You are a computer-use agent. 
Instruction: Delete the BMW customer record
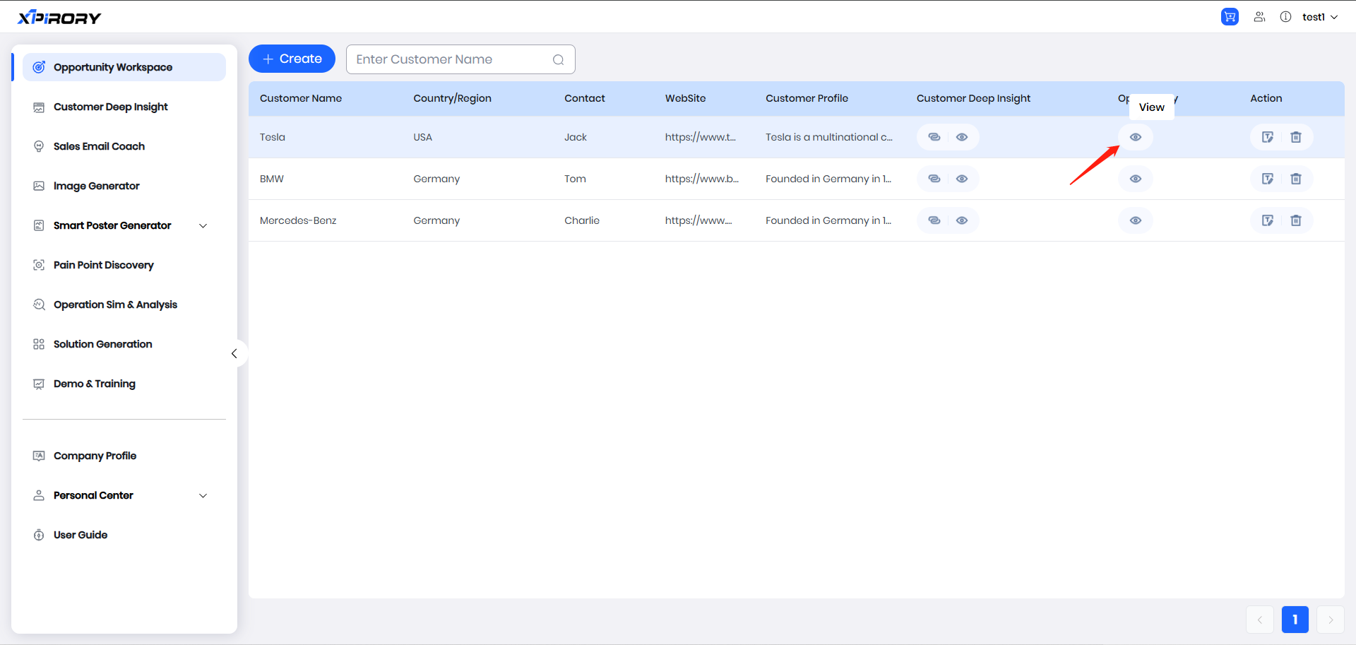click(x=1296, y=179)
